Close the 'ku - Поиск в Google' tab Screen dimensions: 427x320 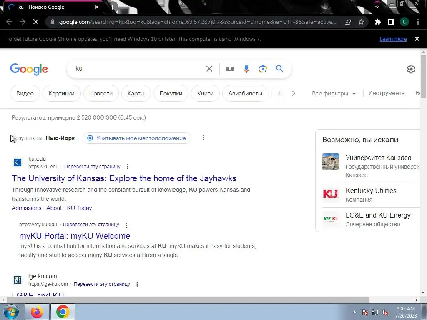pos(97,7)
